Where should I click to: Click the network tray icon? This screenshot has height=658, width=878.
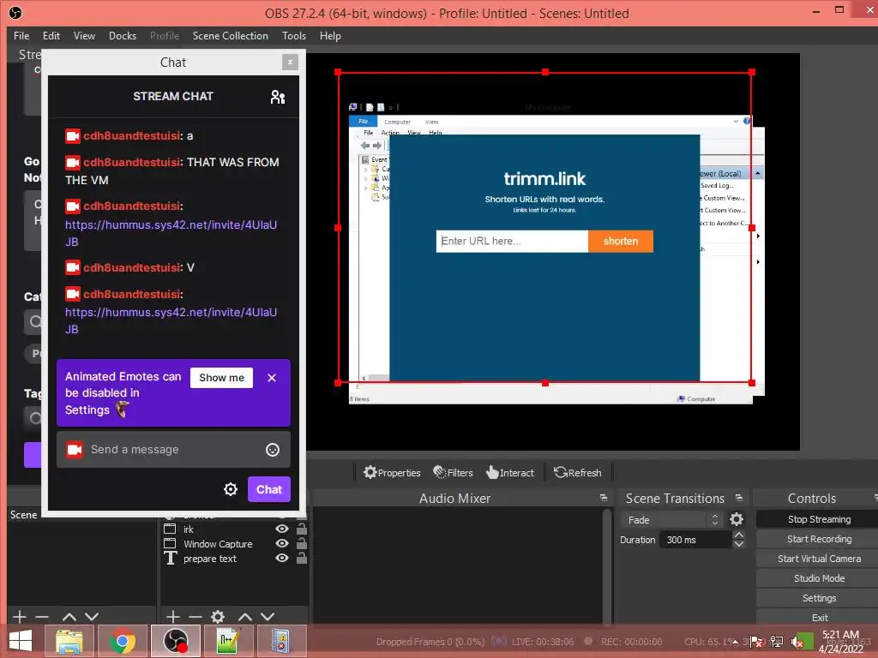[777, 642]
